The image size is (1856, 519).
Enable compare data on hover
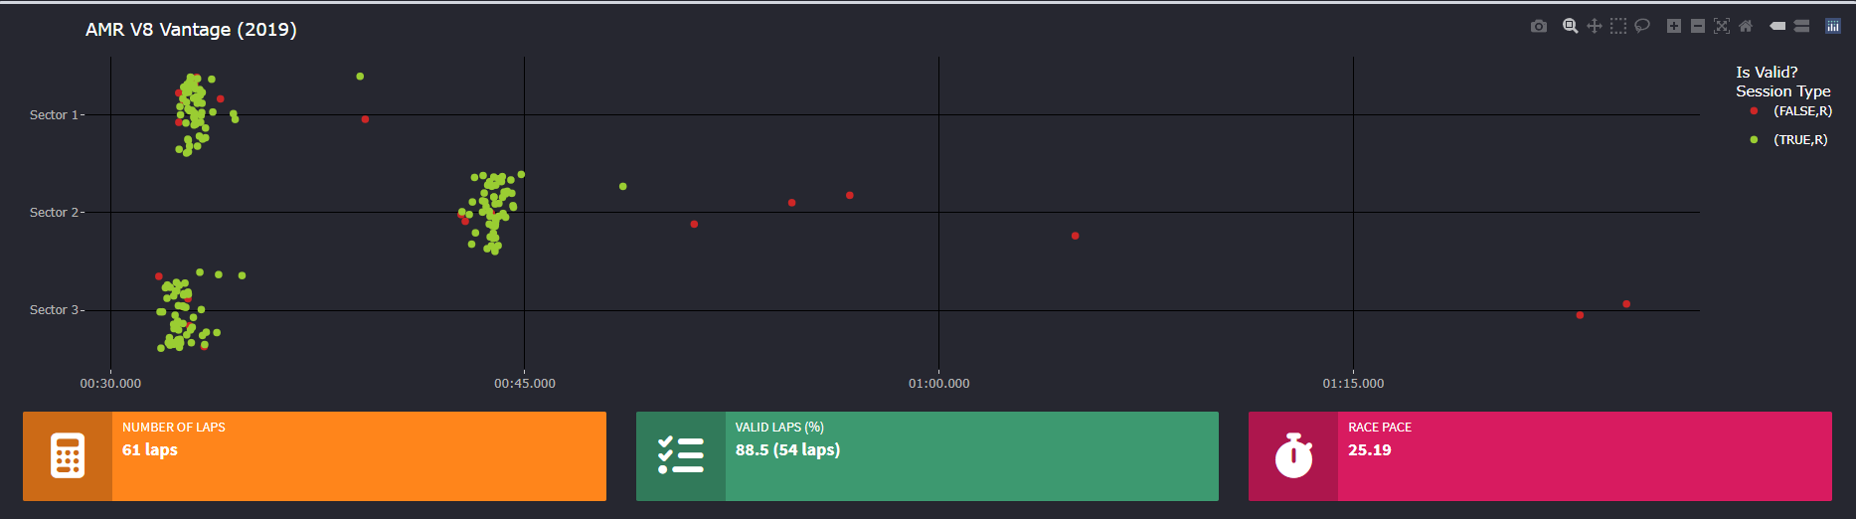pos(1801,26)
